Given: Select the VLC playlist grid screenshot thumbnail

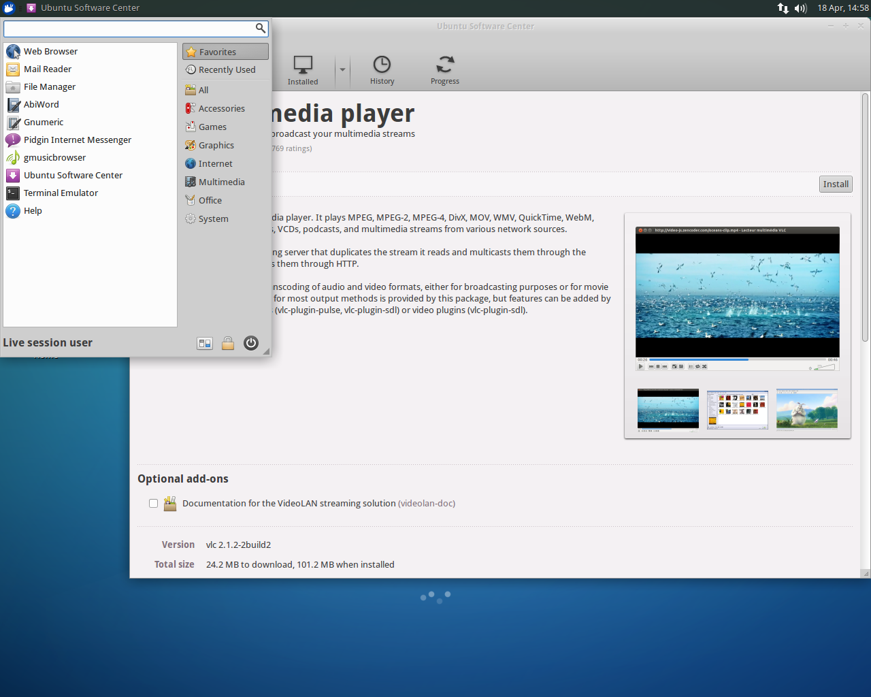Looking at the screenshot, I should (x=738, y=410).
